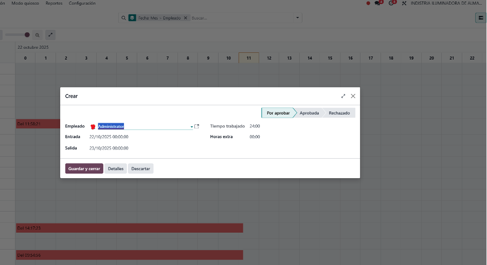Open the debug tools wrench icon
The height and width of the screenshot is (265, 487).
[x=404, y=3]
